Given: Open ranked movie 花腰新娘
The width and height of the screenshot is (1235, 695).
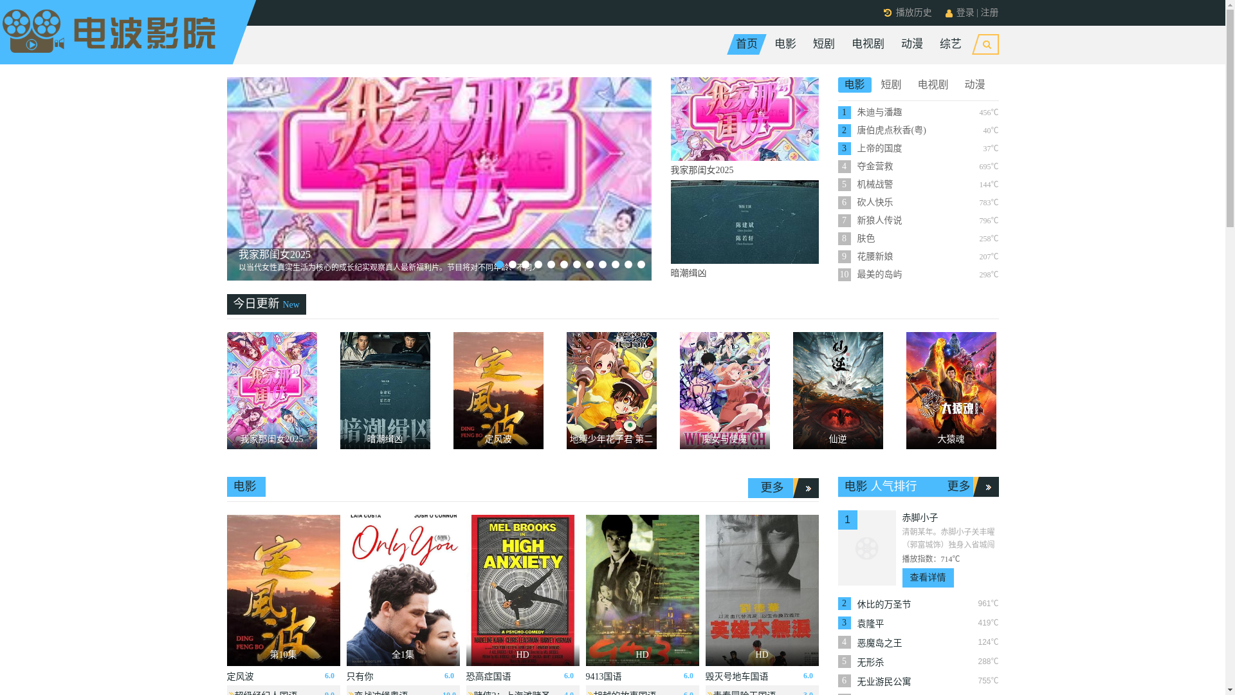Looking at the screenshot, I should pos(875,257).
